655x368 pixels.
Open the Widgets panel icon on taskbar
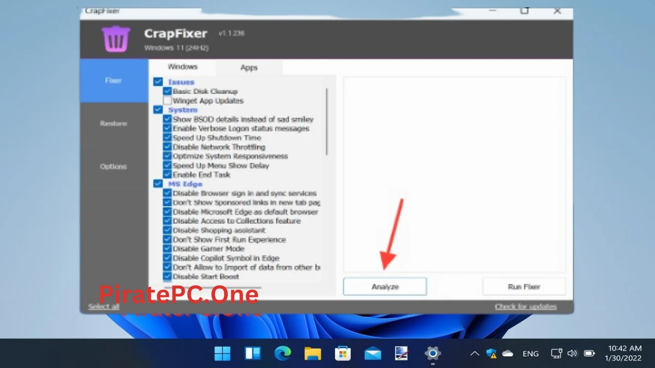click(253, 353)
